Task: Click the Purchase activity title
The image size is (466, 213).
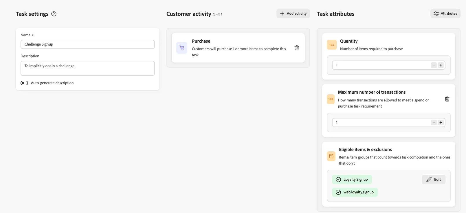Action: [201, 41]
